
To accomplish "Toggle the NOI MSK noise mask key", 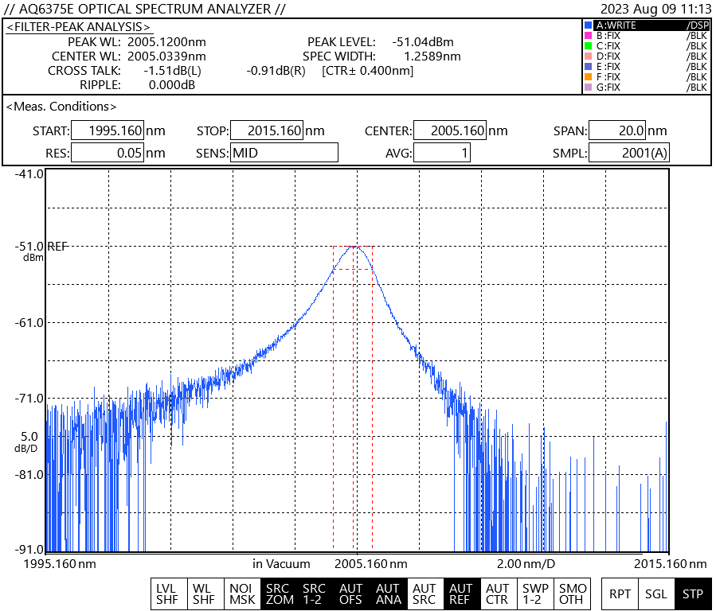I will [x=242, y=594].
